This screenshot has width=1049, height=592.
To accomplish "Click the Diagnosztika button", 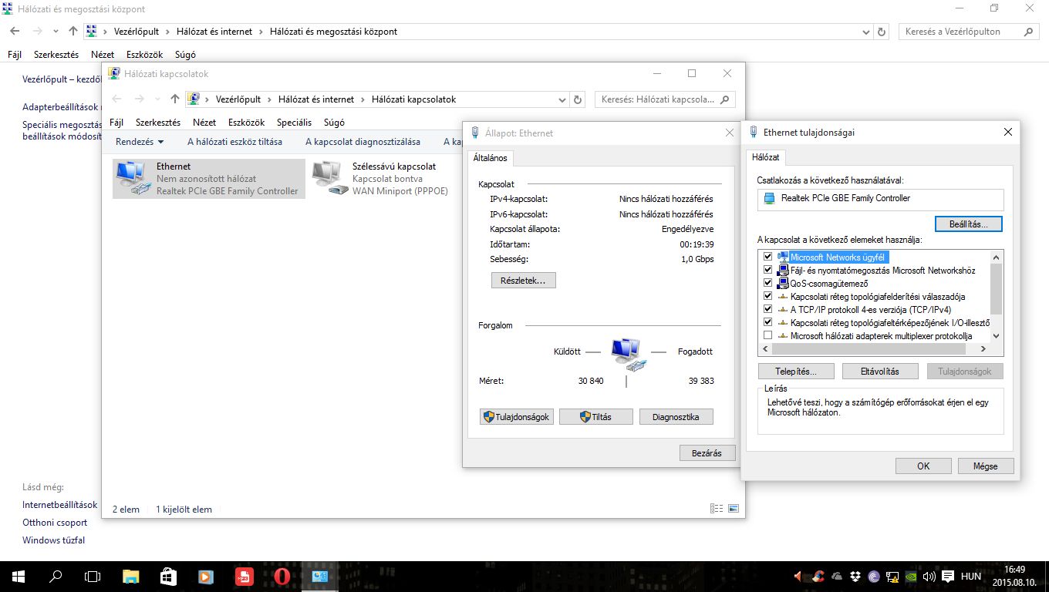I will pos(676,417).
